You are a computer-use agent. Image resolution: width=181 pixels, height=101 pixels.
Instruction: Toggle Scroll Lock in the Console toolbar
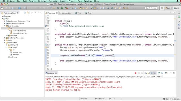149,73
